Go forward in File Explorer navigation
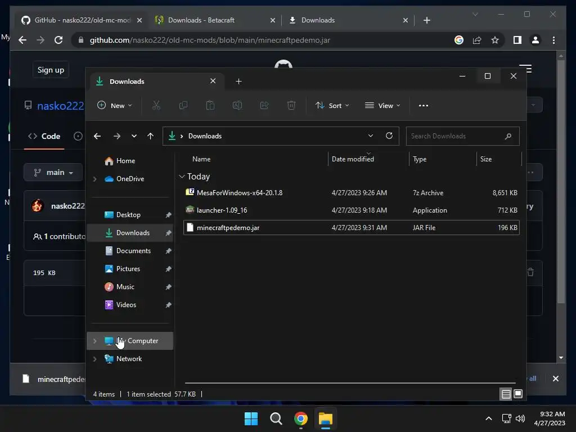The height and width of the screenshot is (432, 576). [117, 136]
